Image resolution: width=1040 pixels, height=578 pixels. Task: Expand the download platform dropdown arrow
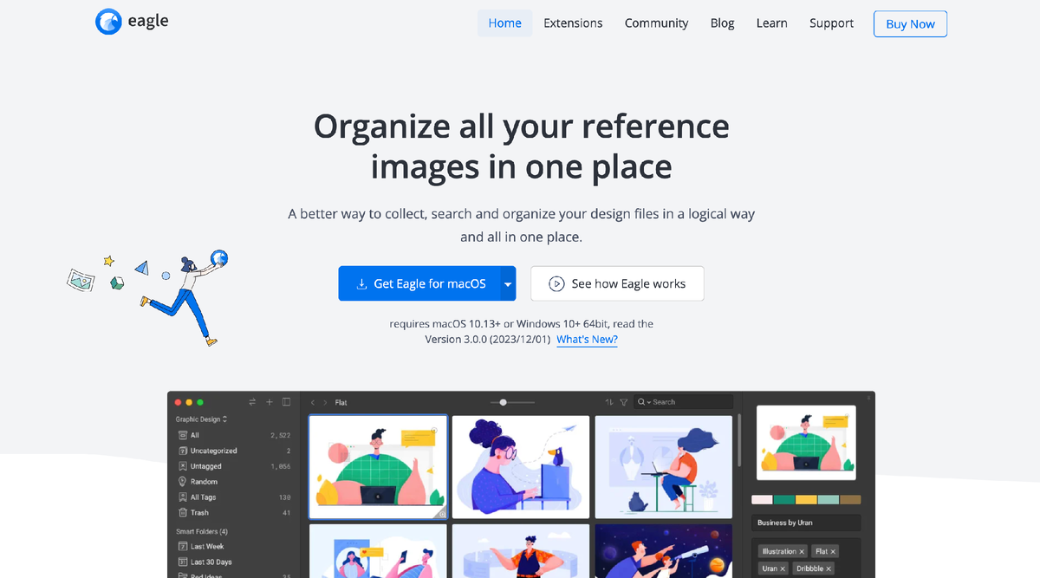tap(508, 283)
